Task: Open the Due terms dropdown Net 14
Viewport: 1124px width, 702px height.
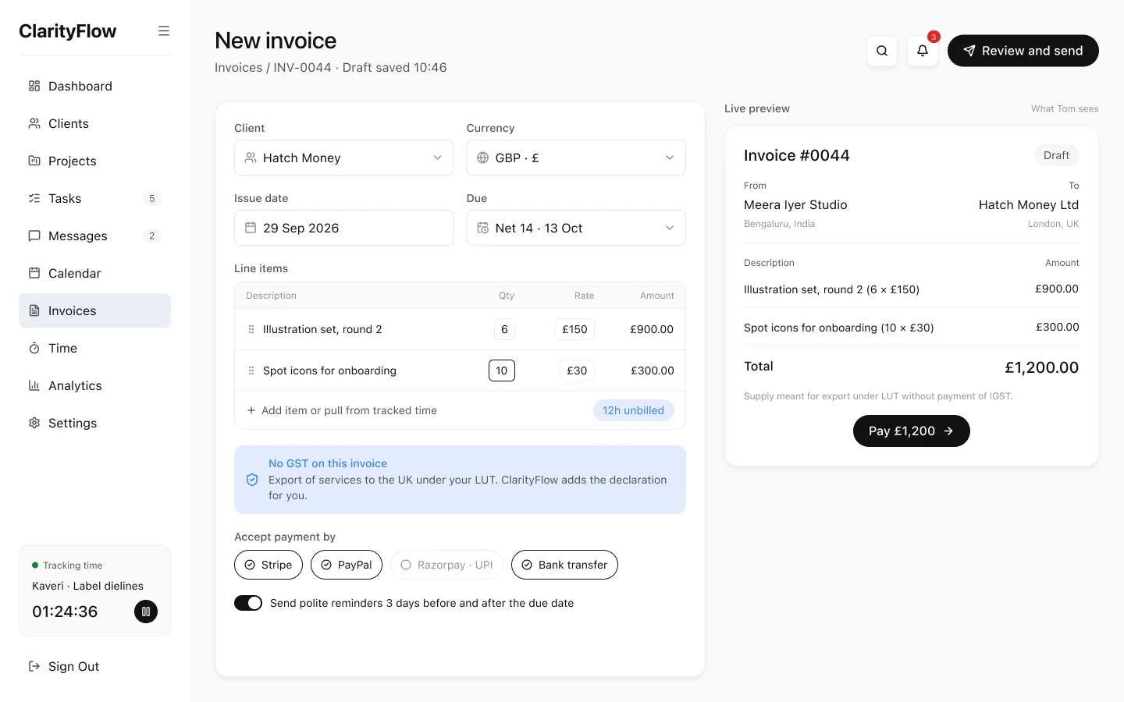Action: tap(576, 228)
